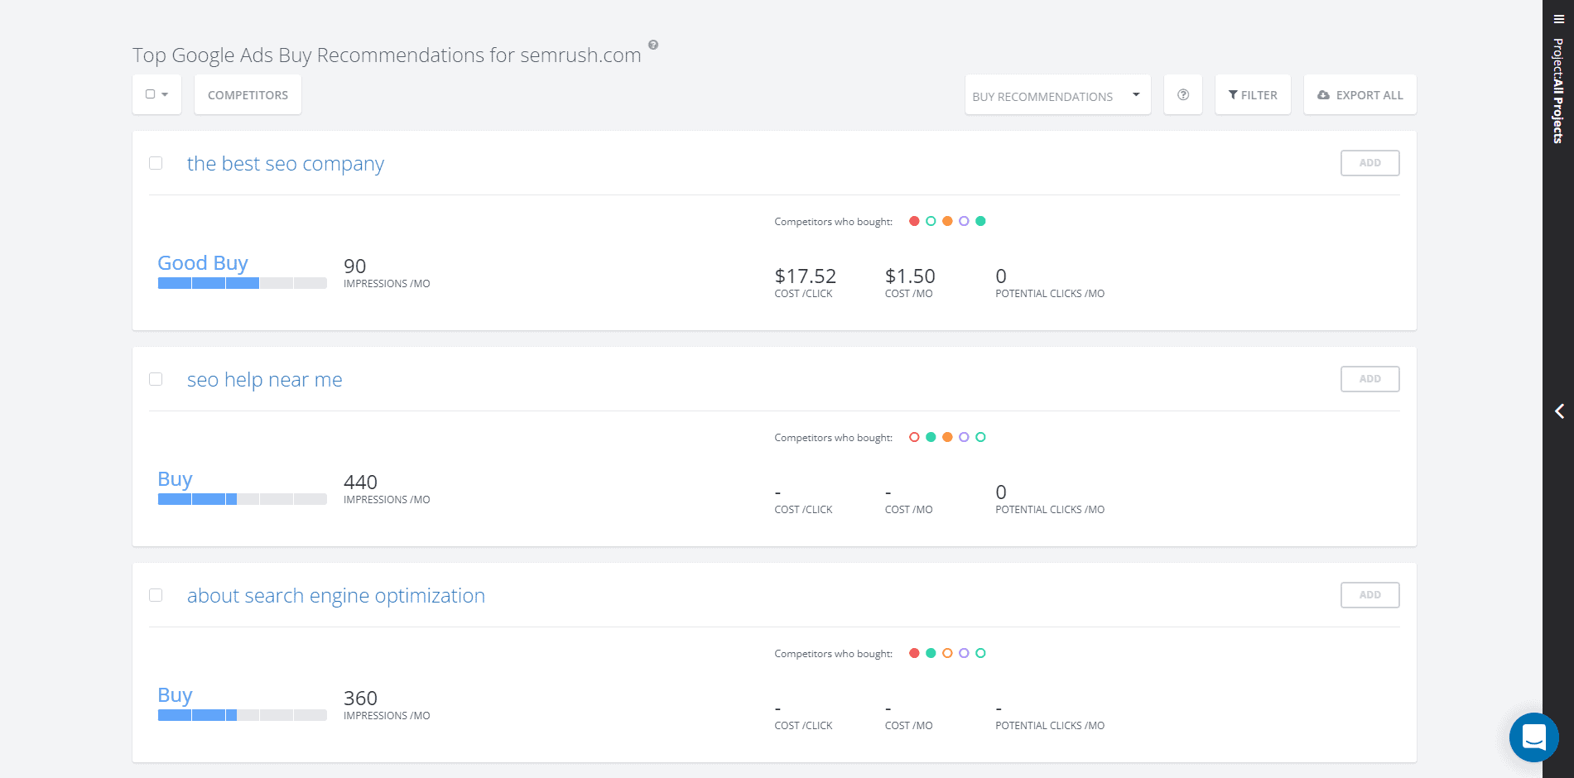The image size is (1574, 778).
Task: Click the orange competitor dot for 'about search engine optimization'
Action: (947, 652)
